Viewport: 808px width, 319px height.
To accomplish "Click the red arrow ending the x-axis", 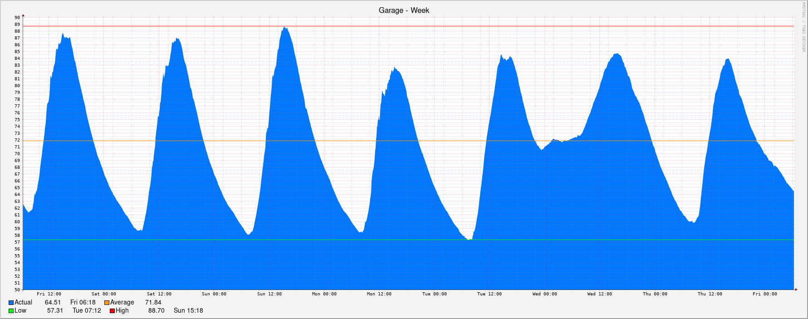I will pos(796,289).
